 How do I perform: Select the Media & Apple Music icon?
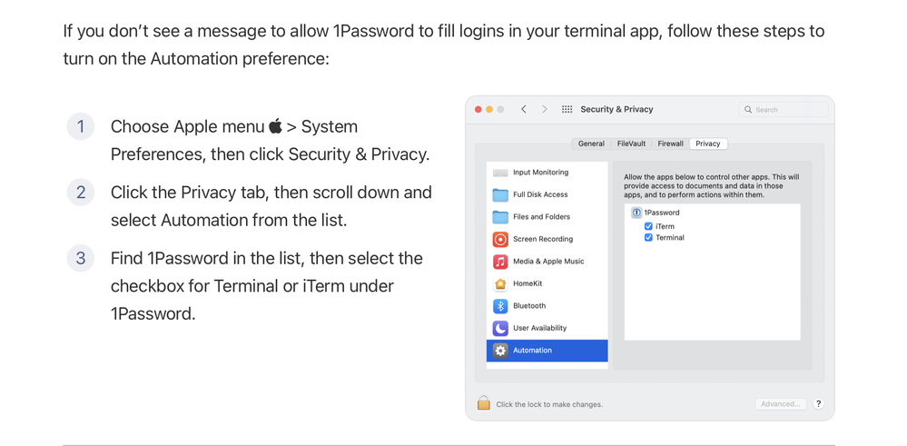tap(500, 262)
